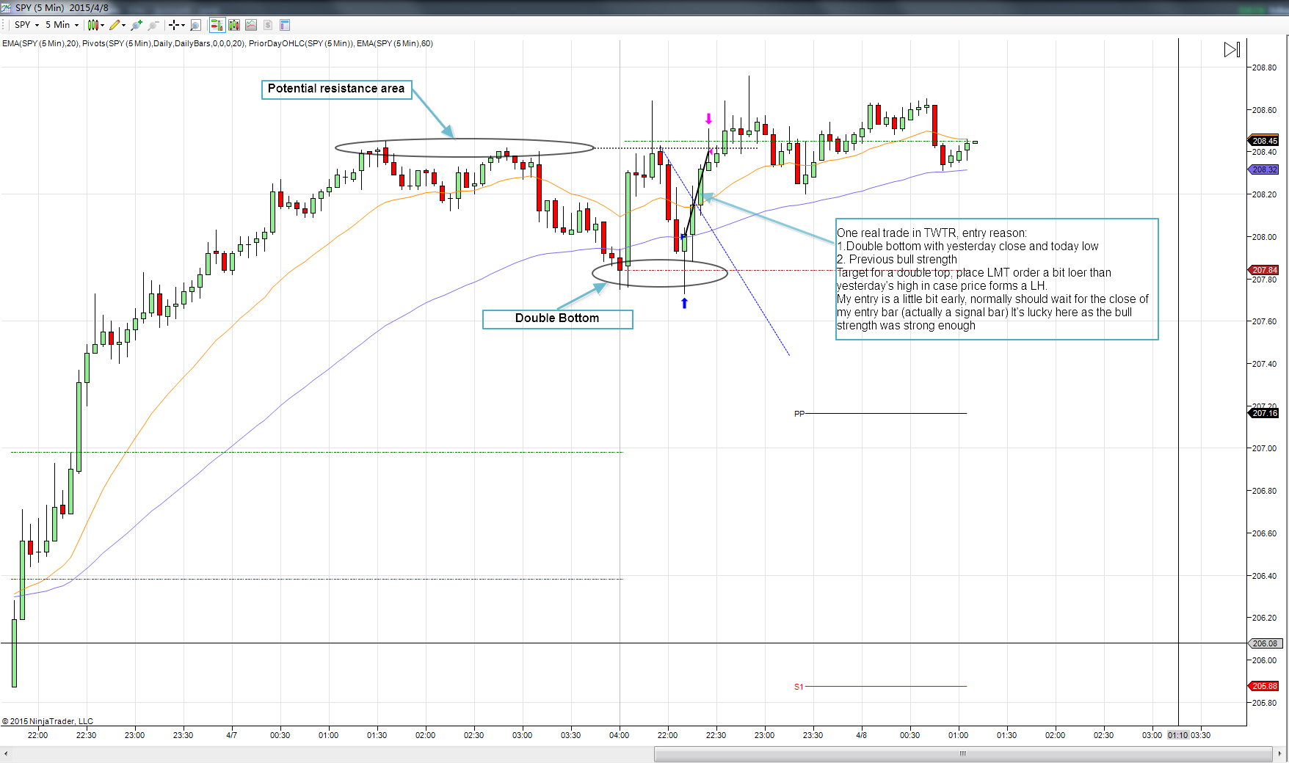The width and height of the screenshot is (1289, 763).
Task: Click the scrollbar right arrow
Action: 1281,753
